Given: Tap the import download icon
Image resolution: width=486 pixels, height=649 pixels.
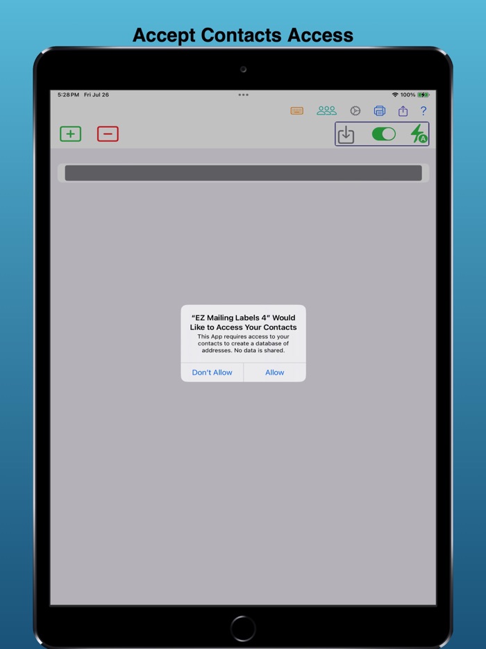Looking at the screenshot, I should 346,135.
